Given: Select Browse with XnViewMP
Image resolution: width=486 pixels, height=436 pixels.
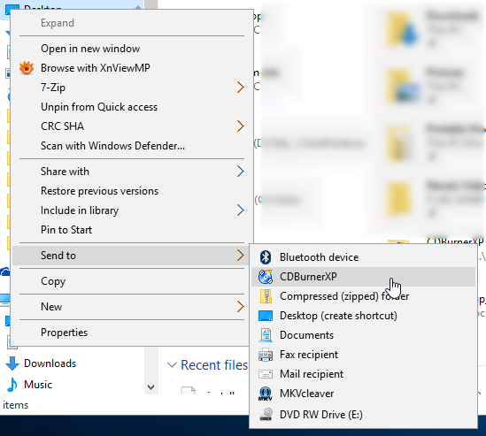Looking at the screenshot, I should (132, 68).
